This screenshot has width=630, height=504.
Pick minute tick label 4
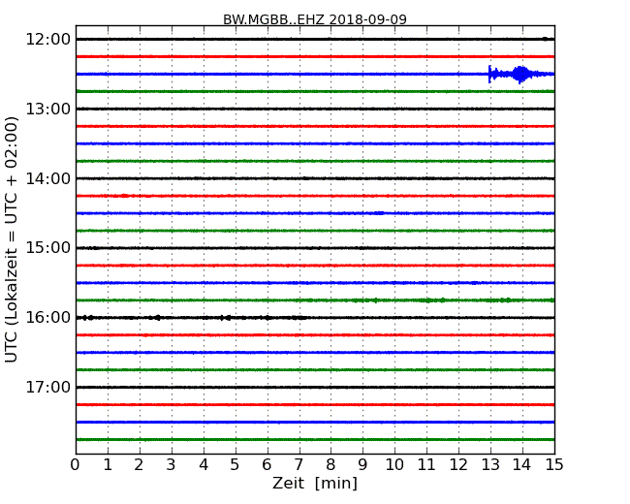pos(204,465)
